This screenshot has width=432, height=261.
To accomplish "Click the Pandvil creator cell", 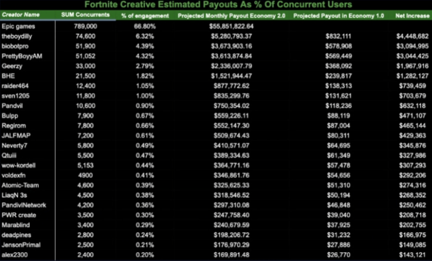I will pos(12,106).
